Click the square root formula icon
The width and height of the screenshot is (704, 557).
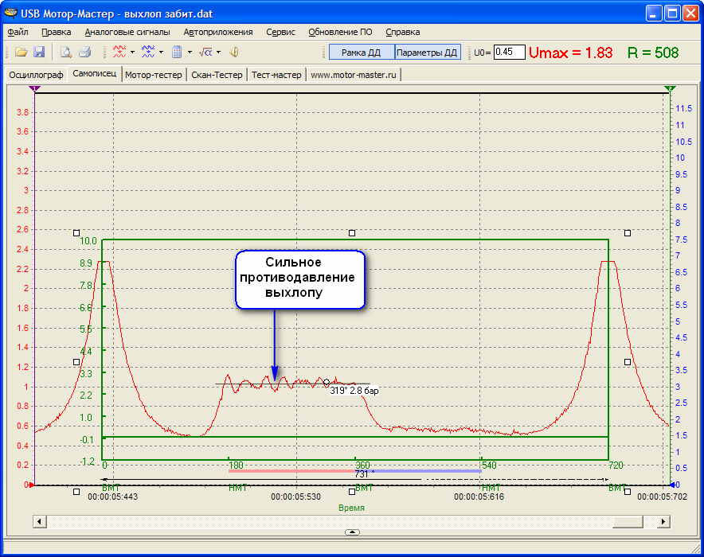[205, 53]
